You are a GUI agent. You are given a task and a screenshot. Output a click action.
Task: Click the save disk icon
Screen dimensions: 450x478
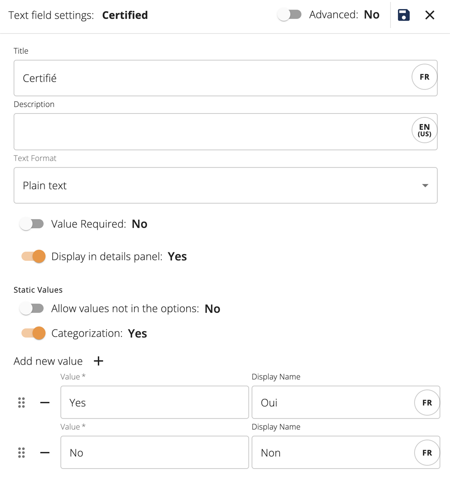403,15
